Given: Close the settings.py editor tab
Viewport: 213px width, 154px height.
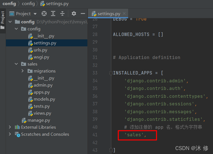Looking at the screenshot, I should click(x=124, y=13).
